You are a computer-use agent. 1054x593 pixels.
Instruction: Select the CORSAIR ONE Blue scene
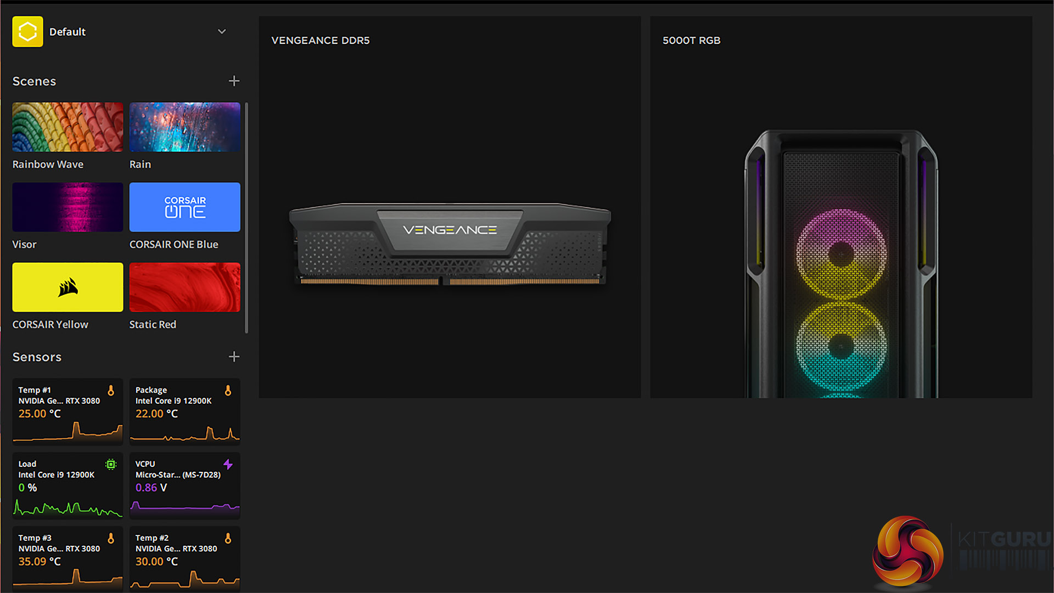point(184,207)
